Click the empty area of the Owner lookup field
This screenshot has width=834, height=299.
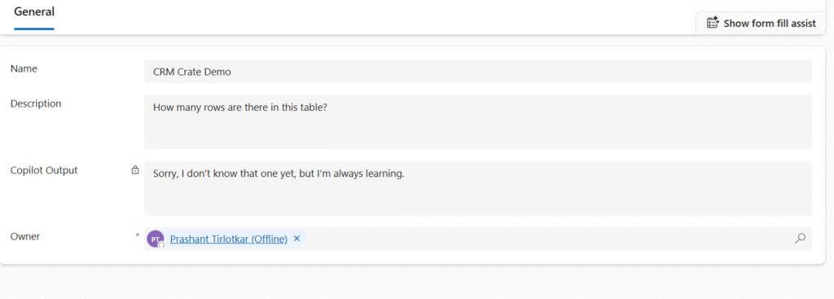pos(548,239)
